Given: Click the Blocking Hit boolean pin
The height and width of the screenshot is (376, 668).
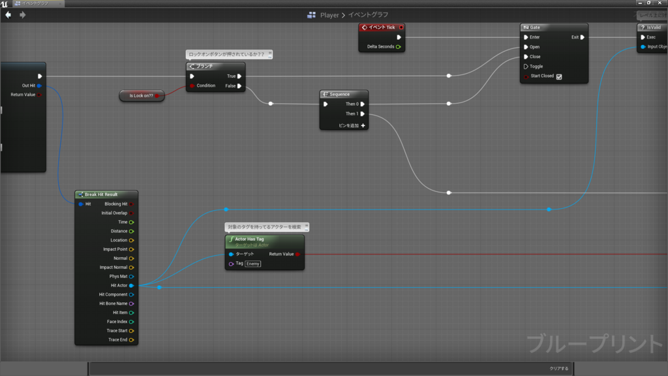Looking at the screenshot, I should [131, 204].
